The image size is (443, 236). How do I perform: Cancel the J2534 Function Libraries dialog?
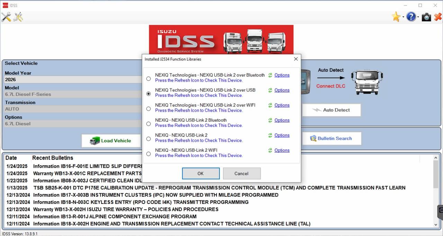click(x=242, y=173)
